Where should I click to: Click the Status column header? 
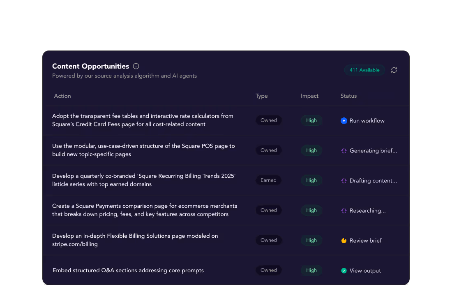[348, 96]
